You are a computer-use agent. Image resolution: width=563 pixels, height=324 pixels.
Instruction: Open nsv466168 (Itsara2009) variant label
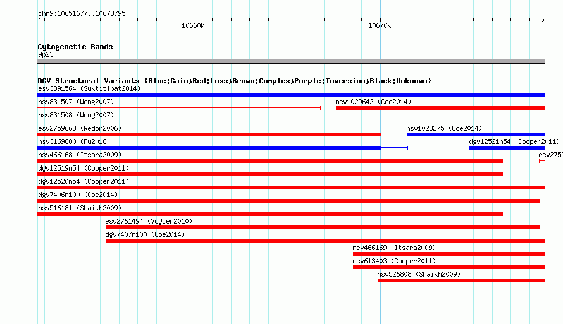[80, 155]
